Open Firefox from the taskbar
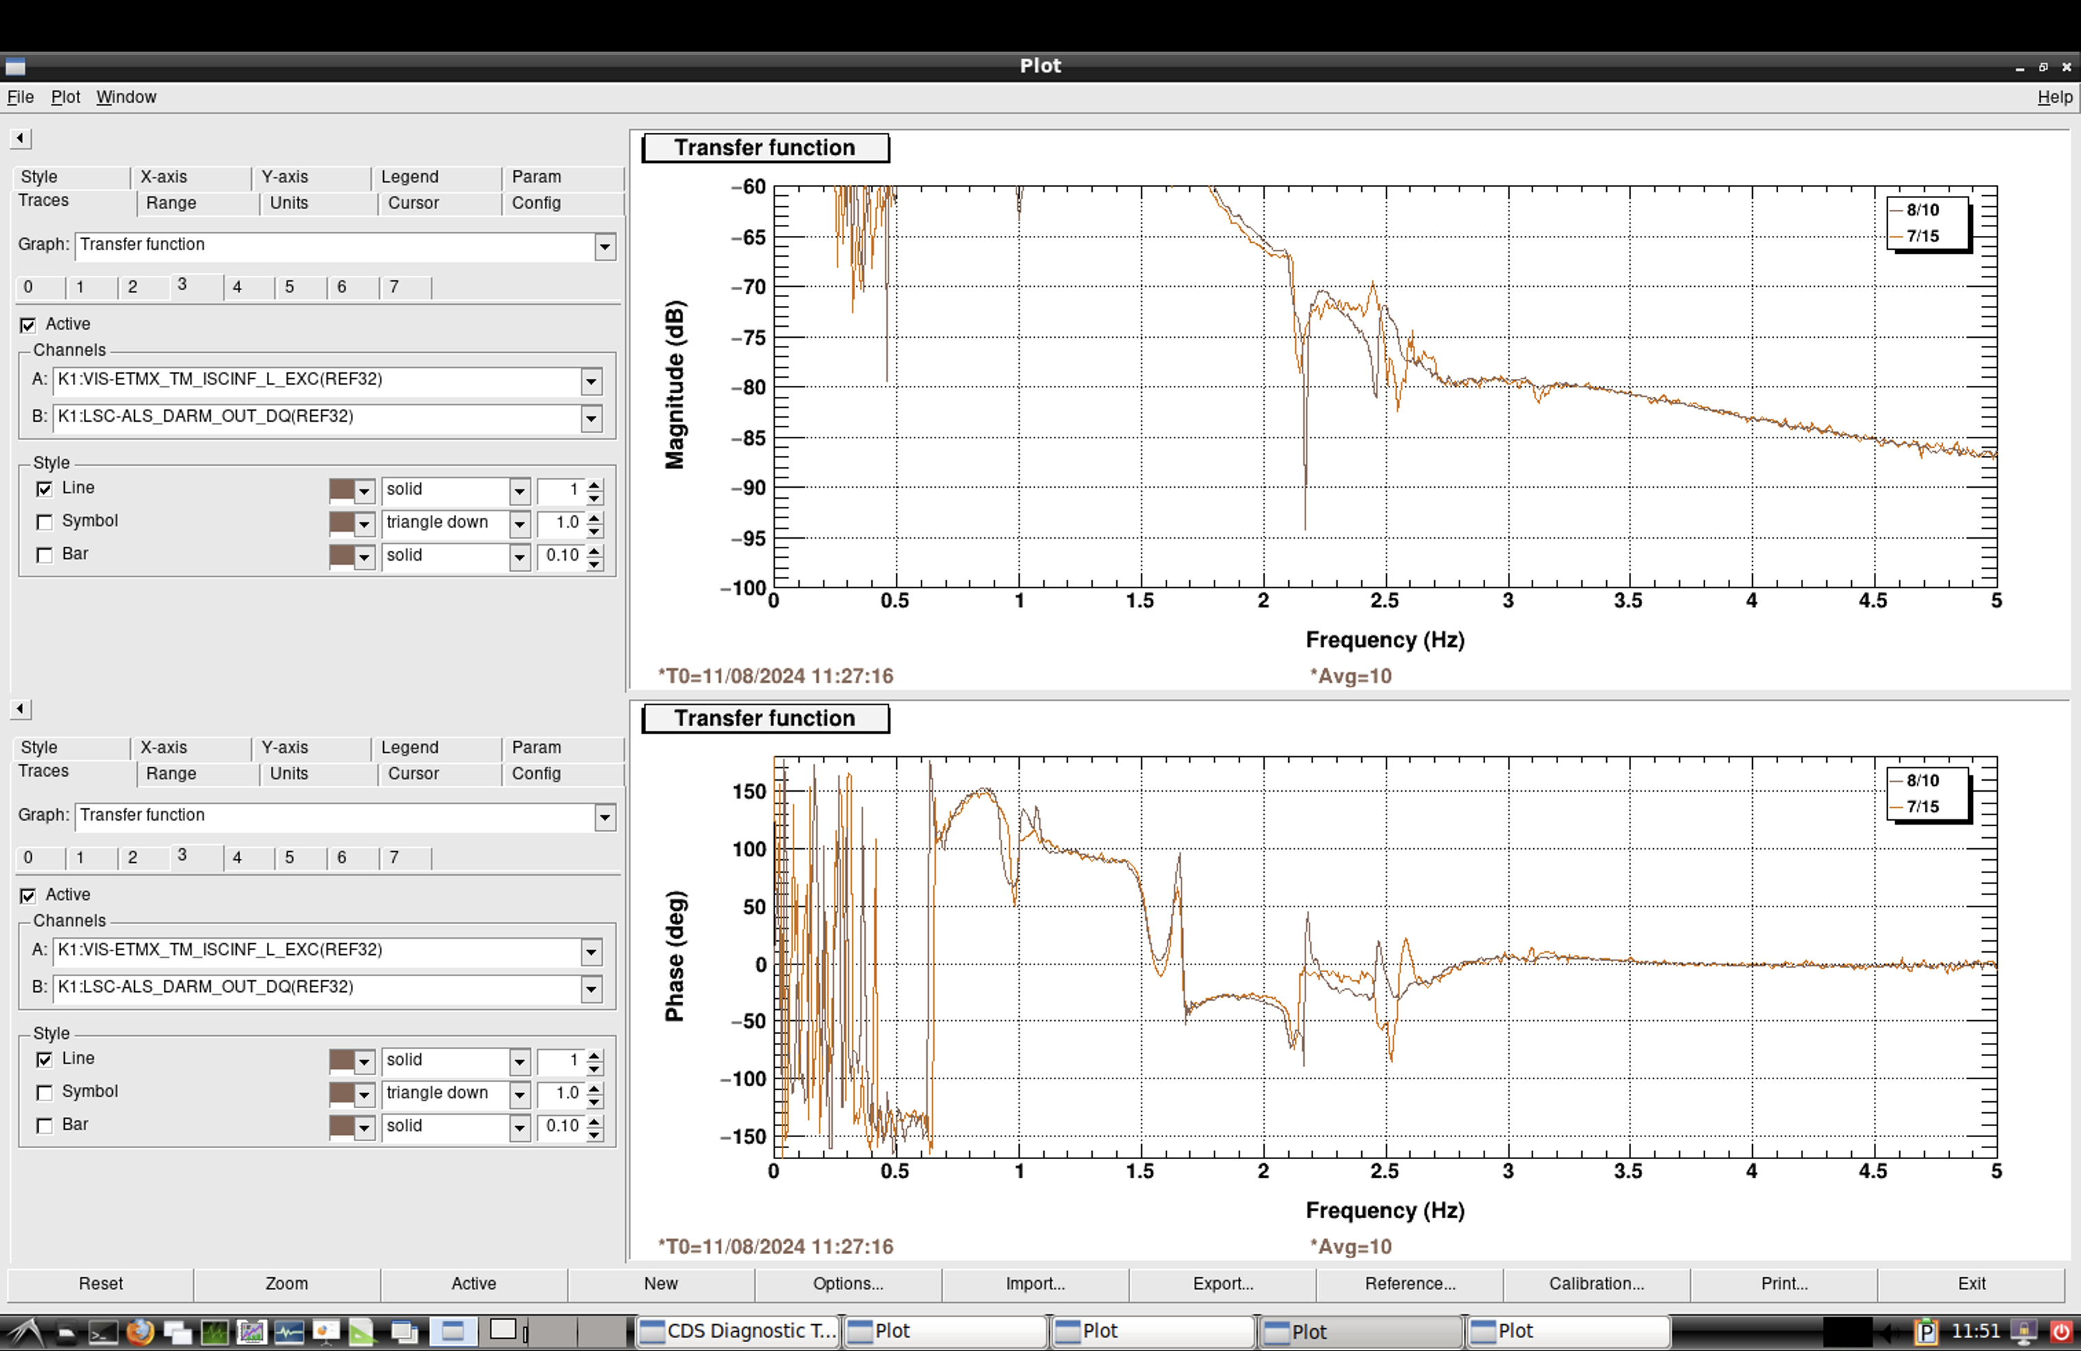 (x=140, y=1332)
